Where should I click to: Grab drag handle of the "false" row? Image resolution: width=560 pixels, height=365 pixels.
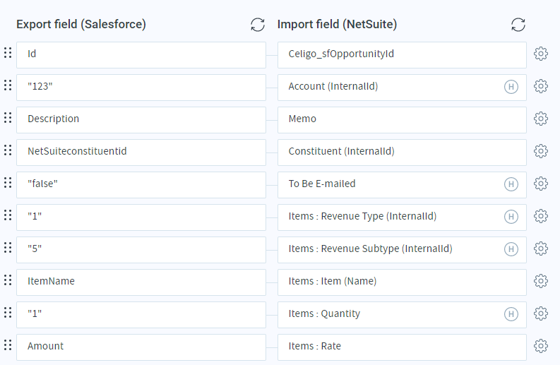pyautogui.click(x=8, y=183)
